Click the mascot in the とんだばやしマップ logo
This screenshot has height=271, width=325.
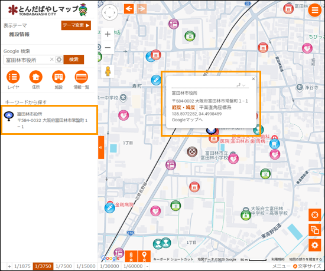pyautogui.click(x=83, y=9)
